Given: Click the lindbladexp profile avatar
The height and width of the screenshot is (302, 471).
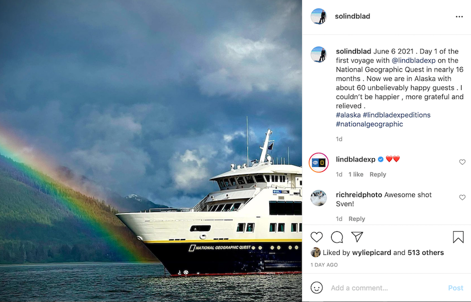Looking at the screenshot, I should click(319, 162).
